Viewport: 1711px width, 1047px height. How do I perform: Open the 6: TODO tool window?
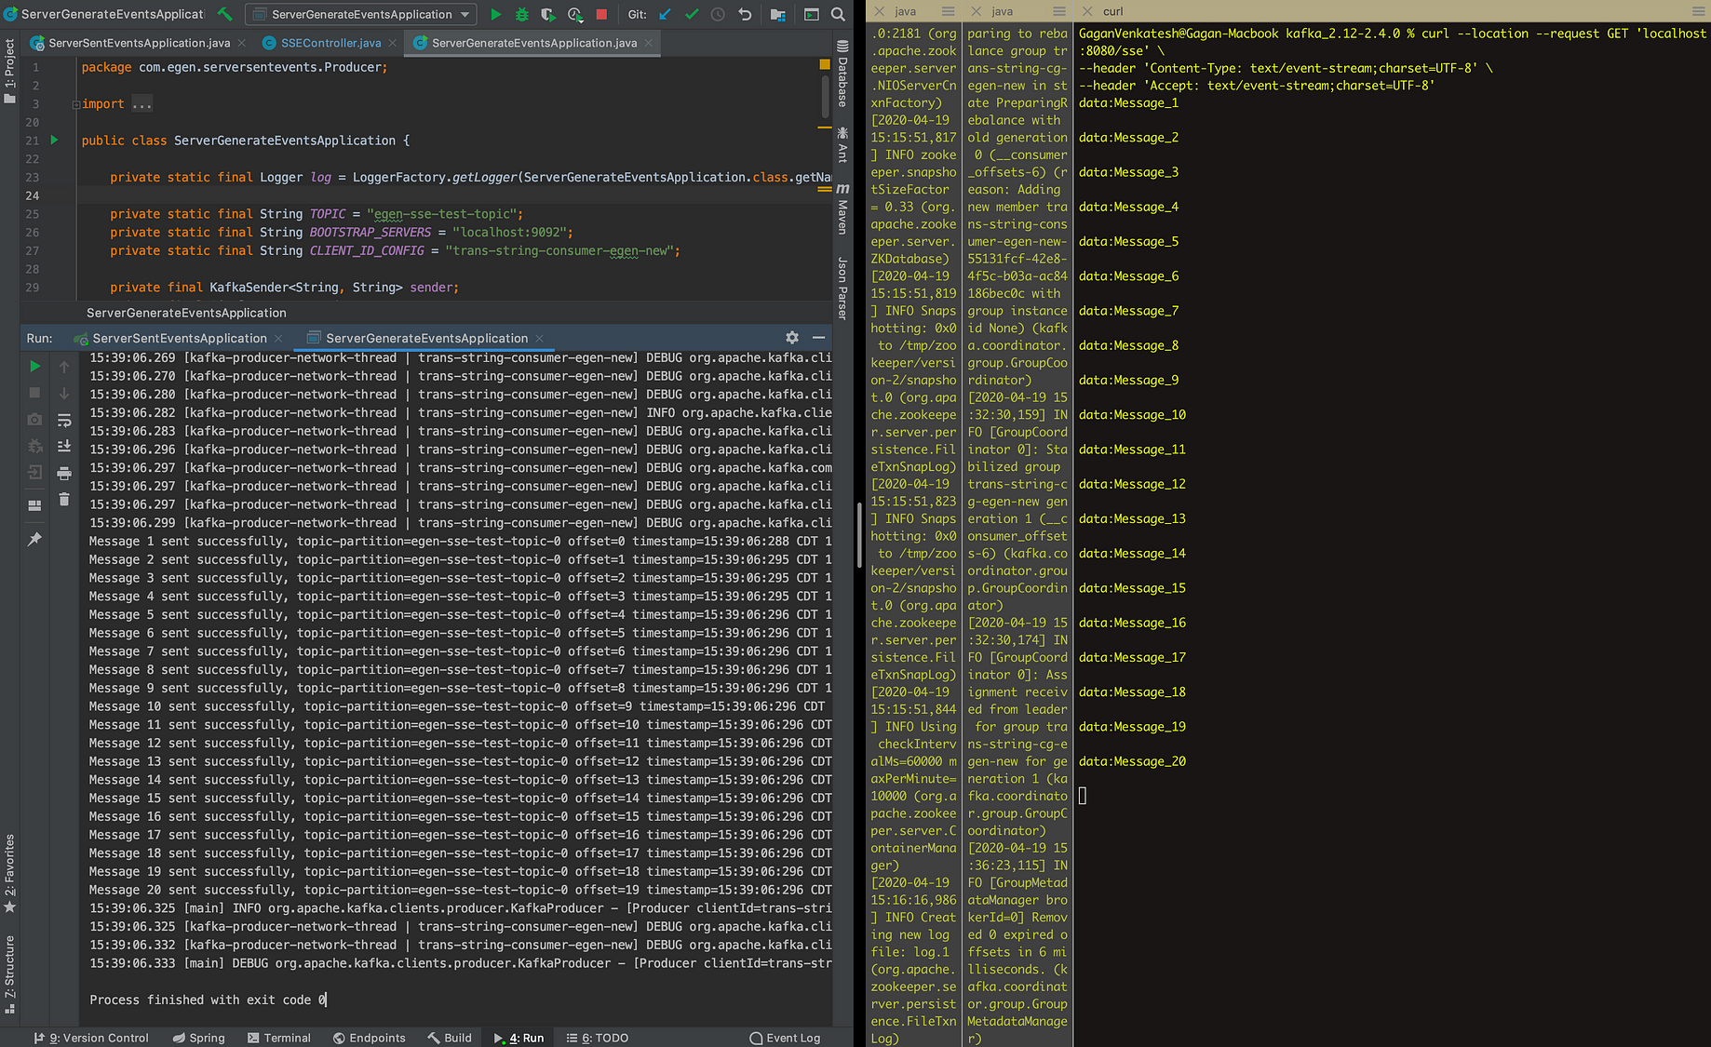pos(598,1038)
